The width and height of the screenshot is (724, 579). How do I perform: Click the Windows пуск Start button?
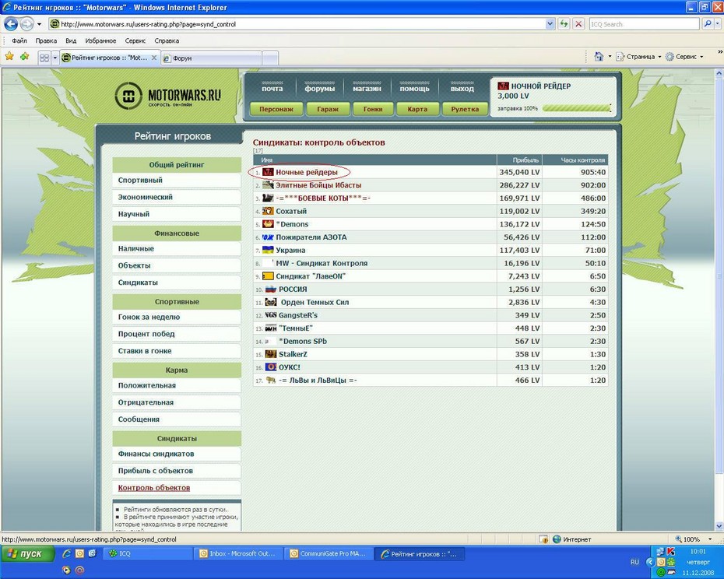(x=26, y=553)
